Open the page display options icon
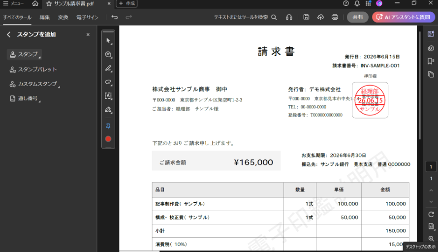Screen dimensions: 438x252 (431, 226)
